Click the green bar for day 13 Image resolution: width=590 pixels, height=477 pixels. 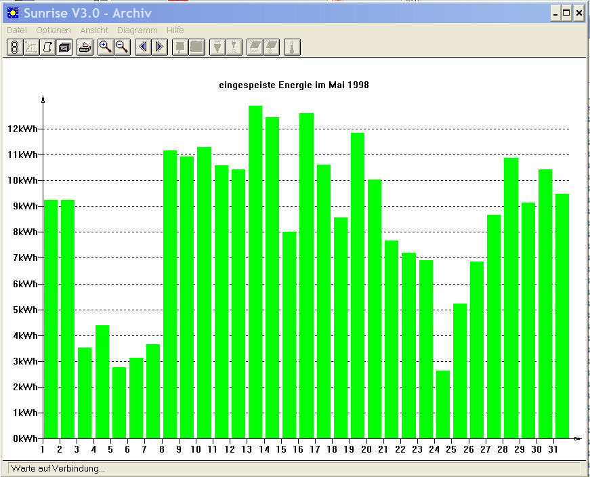(255, 272)
